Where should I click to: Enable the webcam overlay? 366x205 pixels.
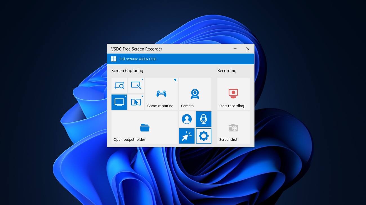click(187, 119)
